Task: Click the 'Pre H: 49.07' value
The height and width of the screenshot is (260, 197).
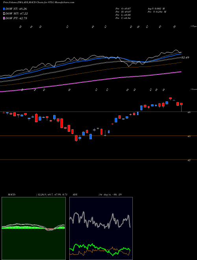Action: click(x=123, y=12)
